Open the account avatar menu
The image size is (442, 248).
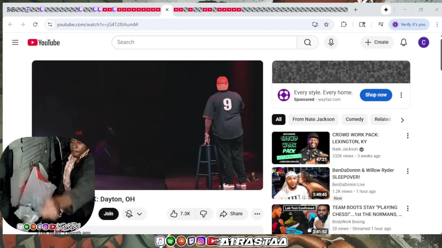423,42
